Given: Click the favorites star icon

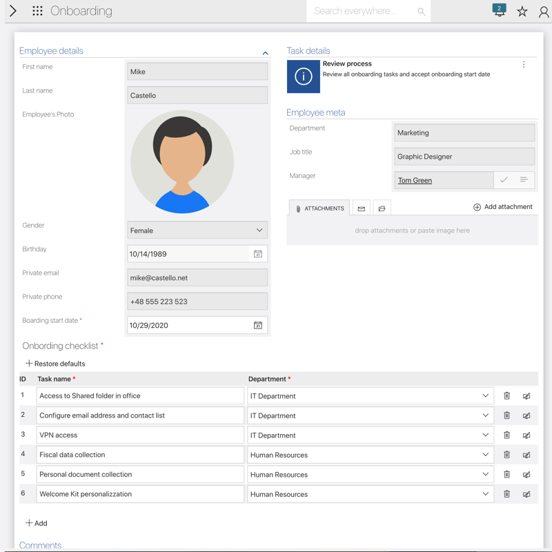Looking at the screenshot, I should 522,12.
